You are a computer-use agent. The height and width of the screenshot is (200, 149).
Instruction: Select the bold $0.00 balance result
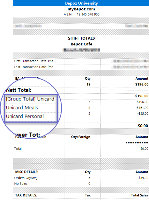[143, 126]
